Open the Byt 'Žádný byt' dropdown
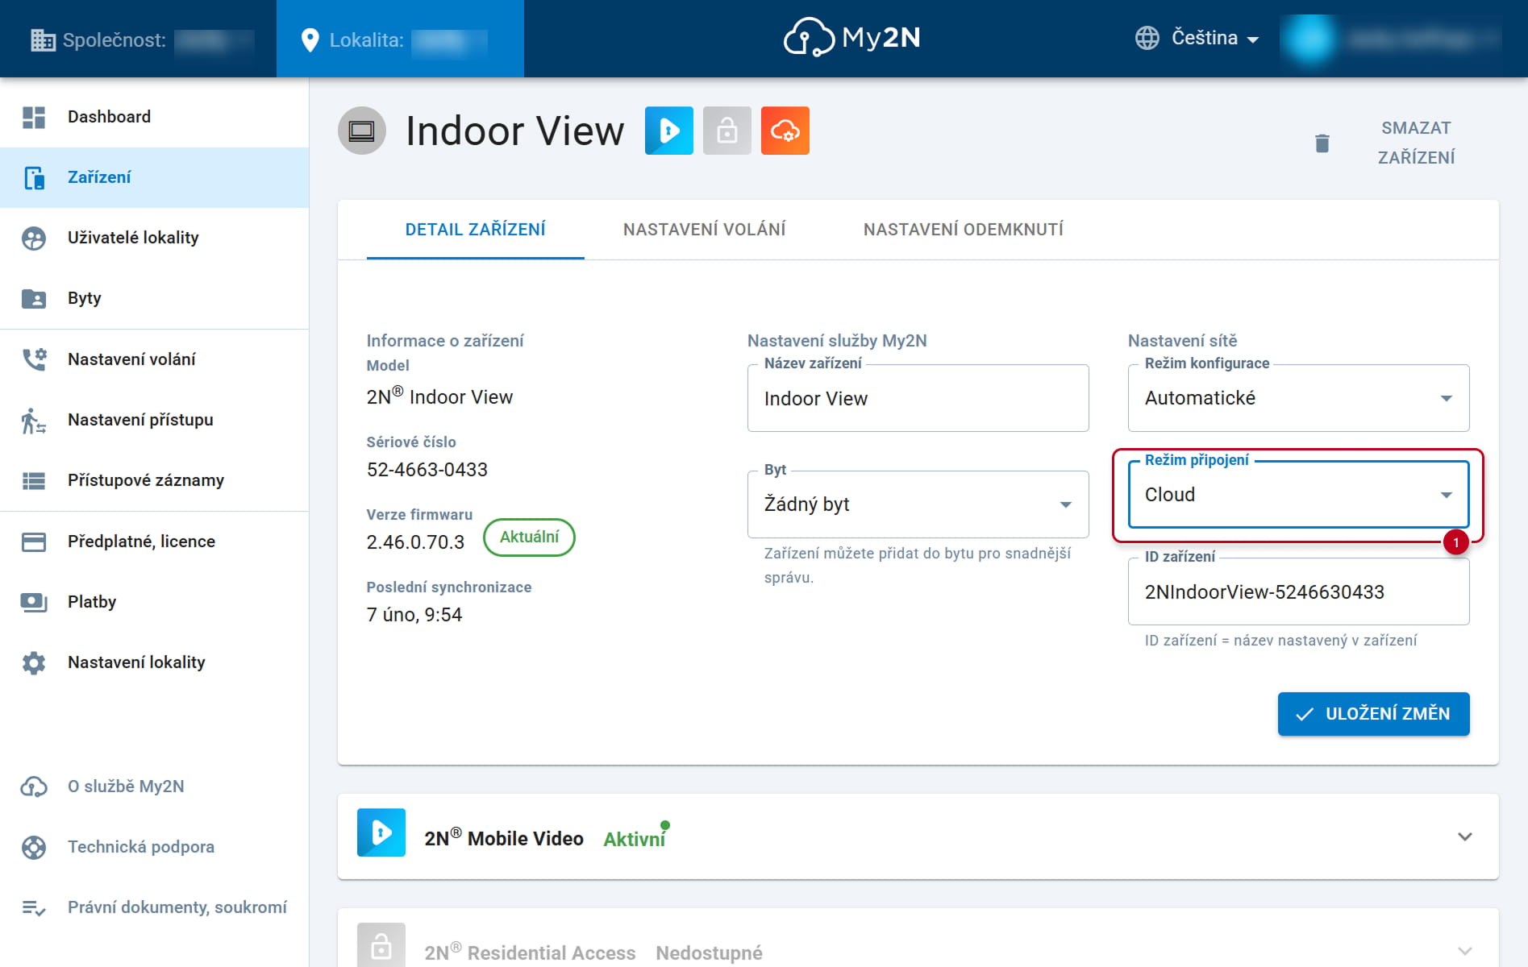This screenshot has width=1528, height=967. [x=918, y=504]
